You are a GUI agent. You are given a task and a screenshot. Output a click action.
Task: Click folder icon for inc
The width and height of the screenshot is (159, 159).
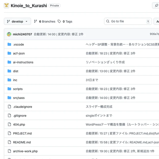click(x=9, y=80)
